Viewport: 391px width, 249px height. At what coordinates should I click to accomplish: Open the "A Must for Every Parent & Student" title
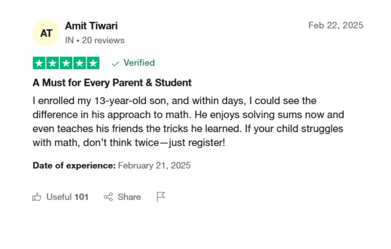point(112,83)
